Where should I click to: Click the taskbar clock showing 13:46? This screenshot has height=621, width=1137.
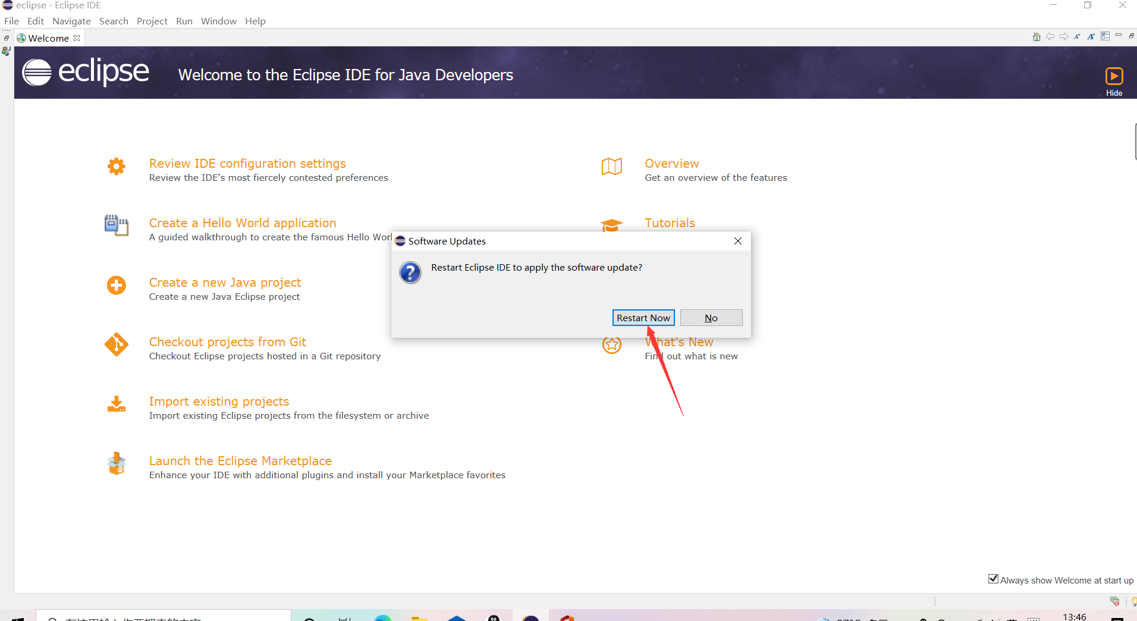tap(1075, 617)
